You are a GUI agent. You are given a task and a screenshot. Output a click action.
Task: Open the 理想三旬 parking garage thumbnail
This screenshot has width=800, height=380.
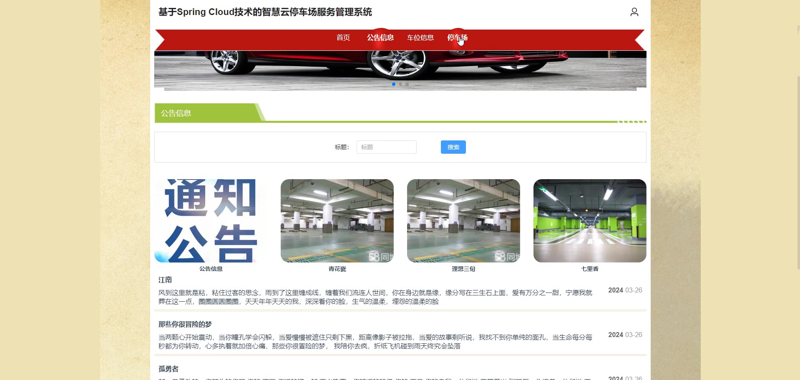pos(463,221)
